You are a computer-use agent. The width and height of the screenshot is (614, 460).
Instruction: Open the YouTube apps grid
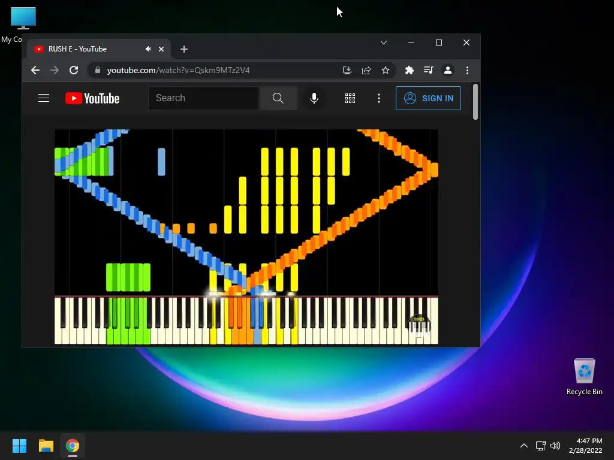pos(350,98)
